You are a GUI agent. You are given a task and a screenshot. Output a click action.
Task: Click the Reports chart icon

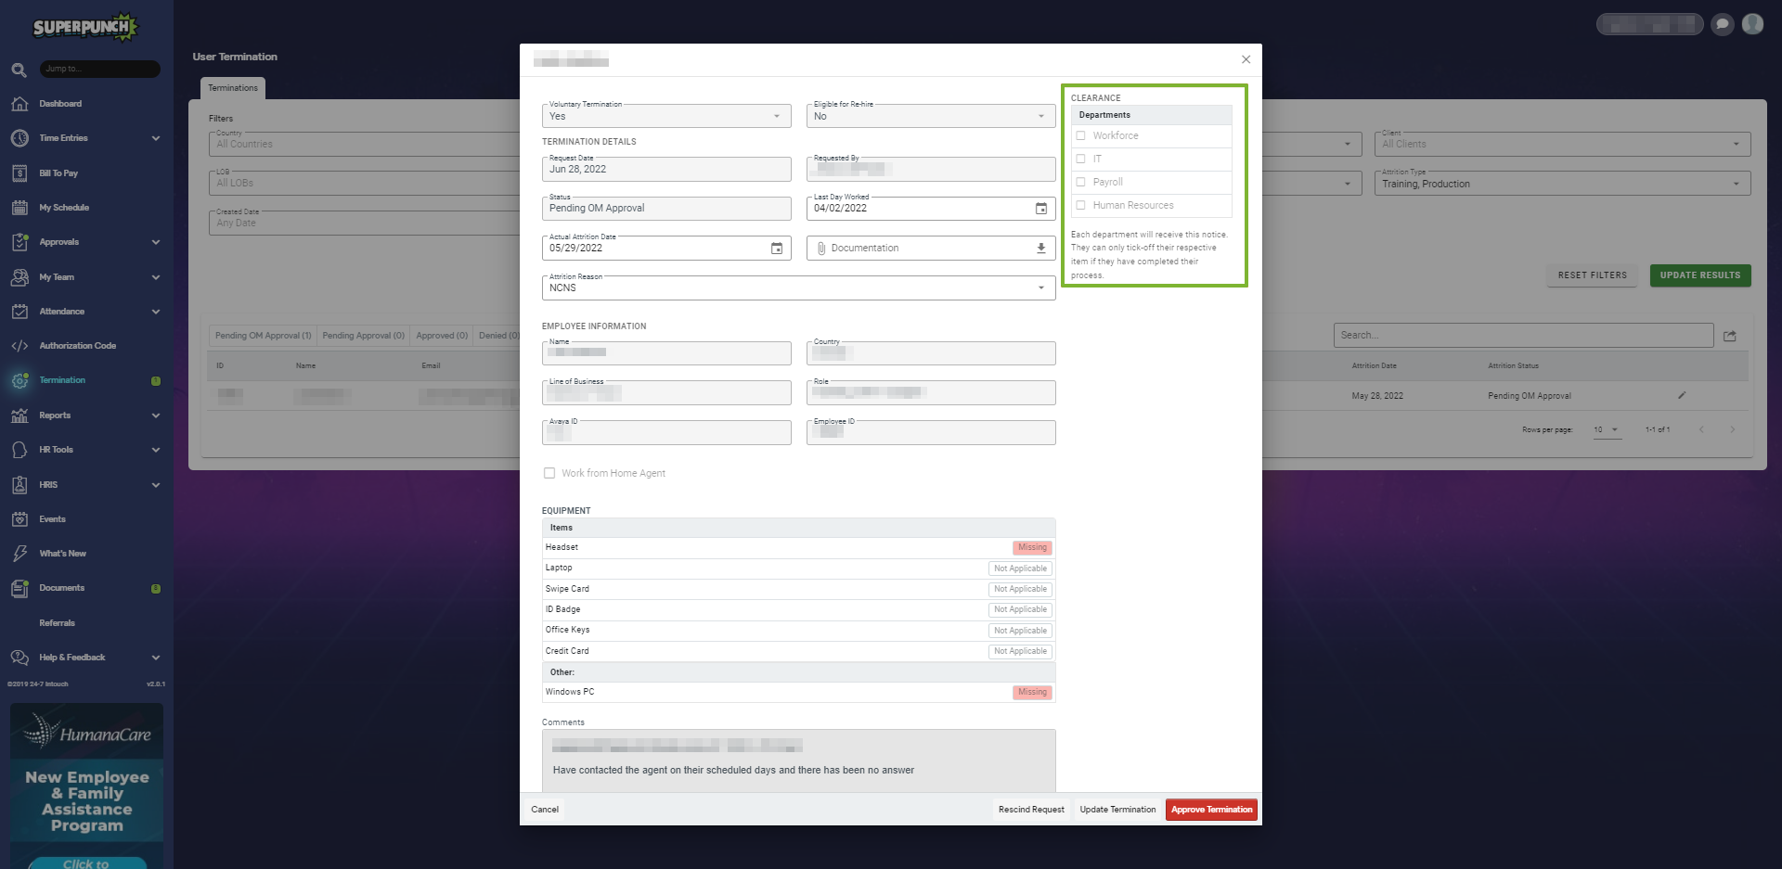point(19,415)
